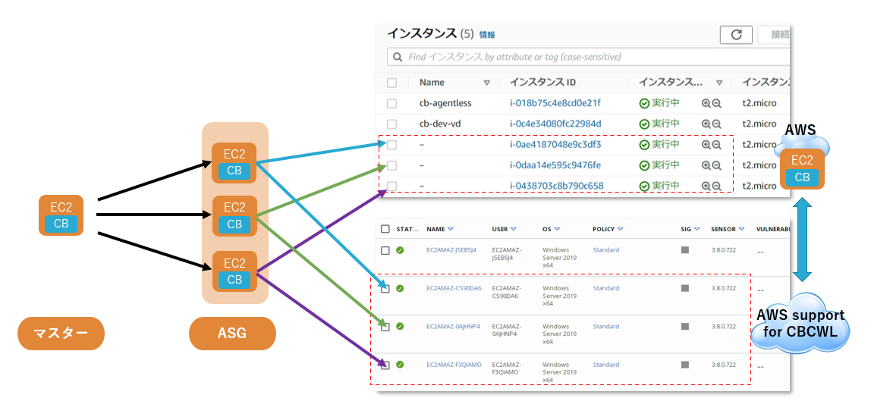
Task: Open instance i-0ae4187048e9c3df3
Action: point(555,144)
